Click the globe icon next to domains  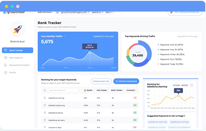click(x=57, y=12)
